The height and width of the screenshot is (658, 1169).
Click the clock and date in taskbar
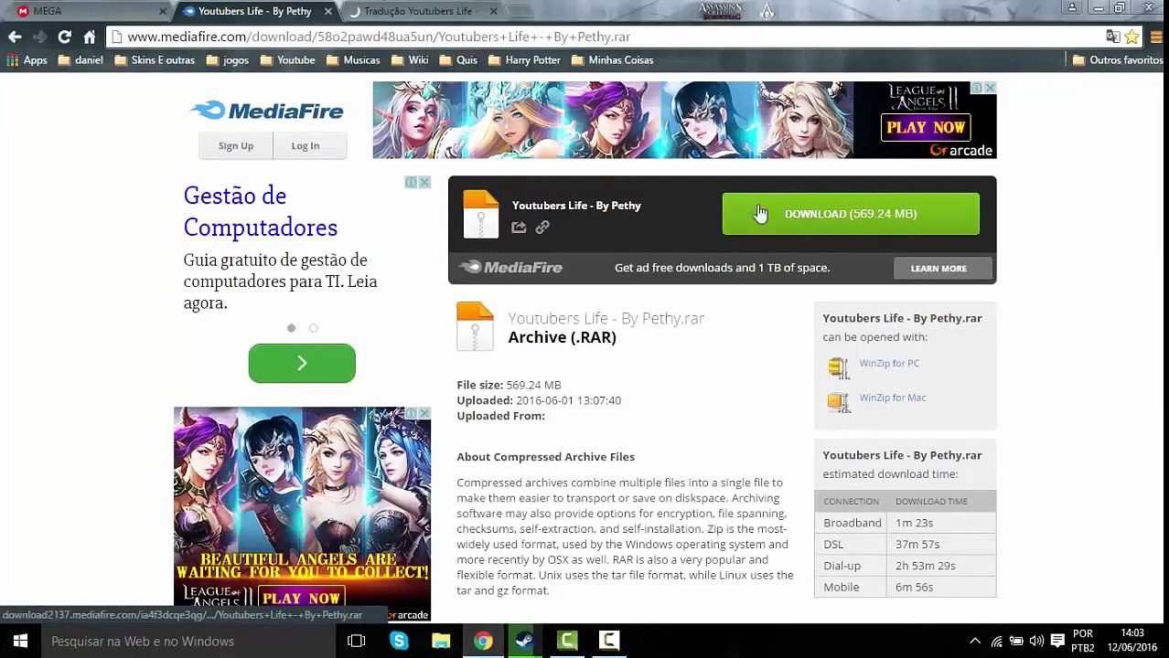(x=1132, y=641)
